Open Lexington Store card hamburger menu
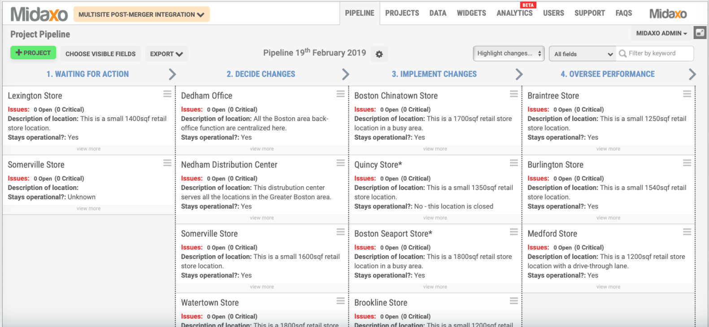 pyautogui.click(x=167, y=94)
